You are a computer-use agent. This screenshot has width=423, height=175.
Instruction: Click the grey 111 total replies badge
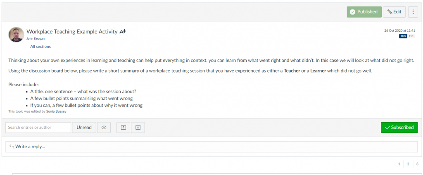coord(411,36)
